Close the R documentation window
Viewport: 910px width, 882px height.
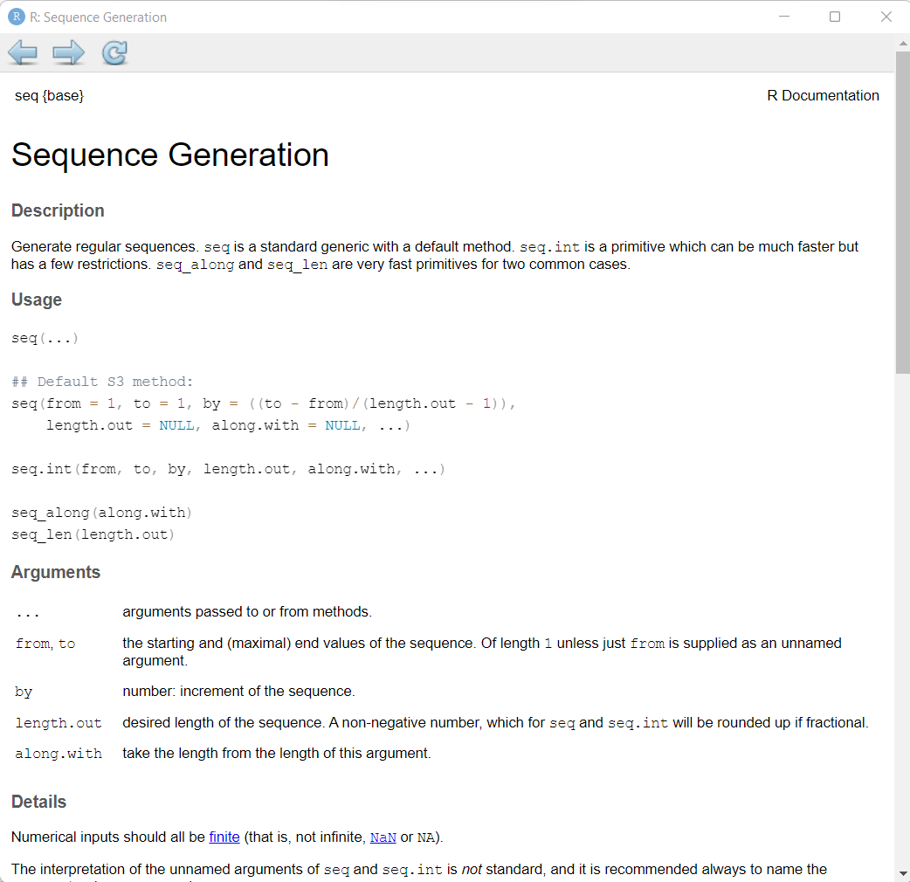click(x=886, y=17)
